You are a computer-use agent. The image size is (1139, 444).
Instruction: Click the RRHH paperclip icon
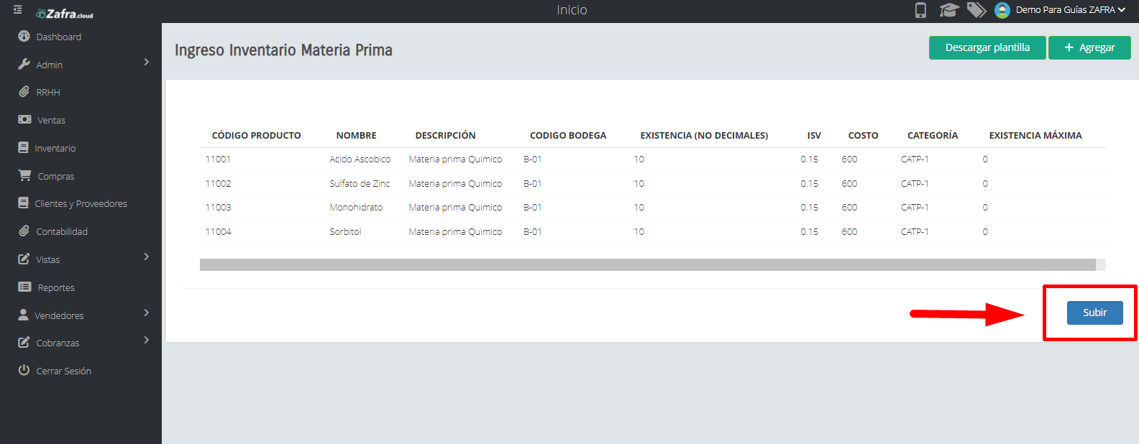24,92
